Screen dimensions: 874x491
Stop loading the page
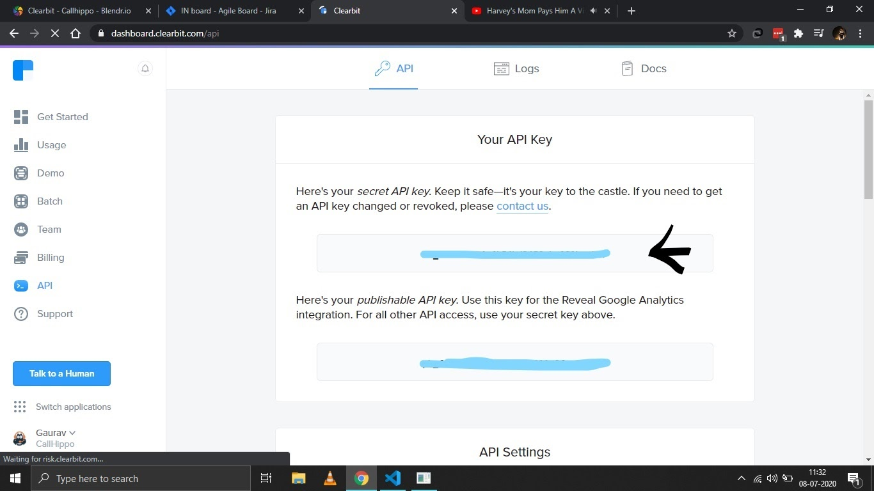55,33
